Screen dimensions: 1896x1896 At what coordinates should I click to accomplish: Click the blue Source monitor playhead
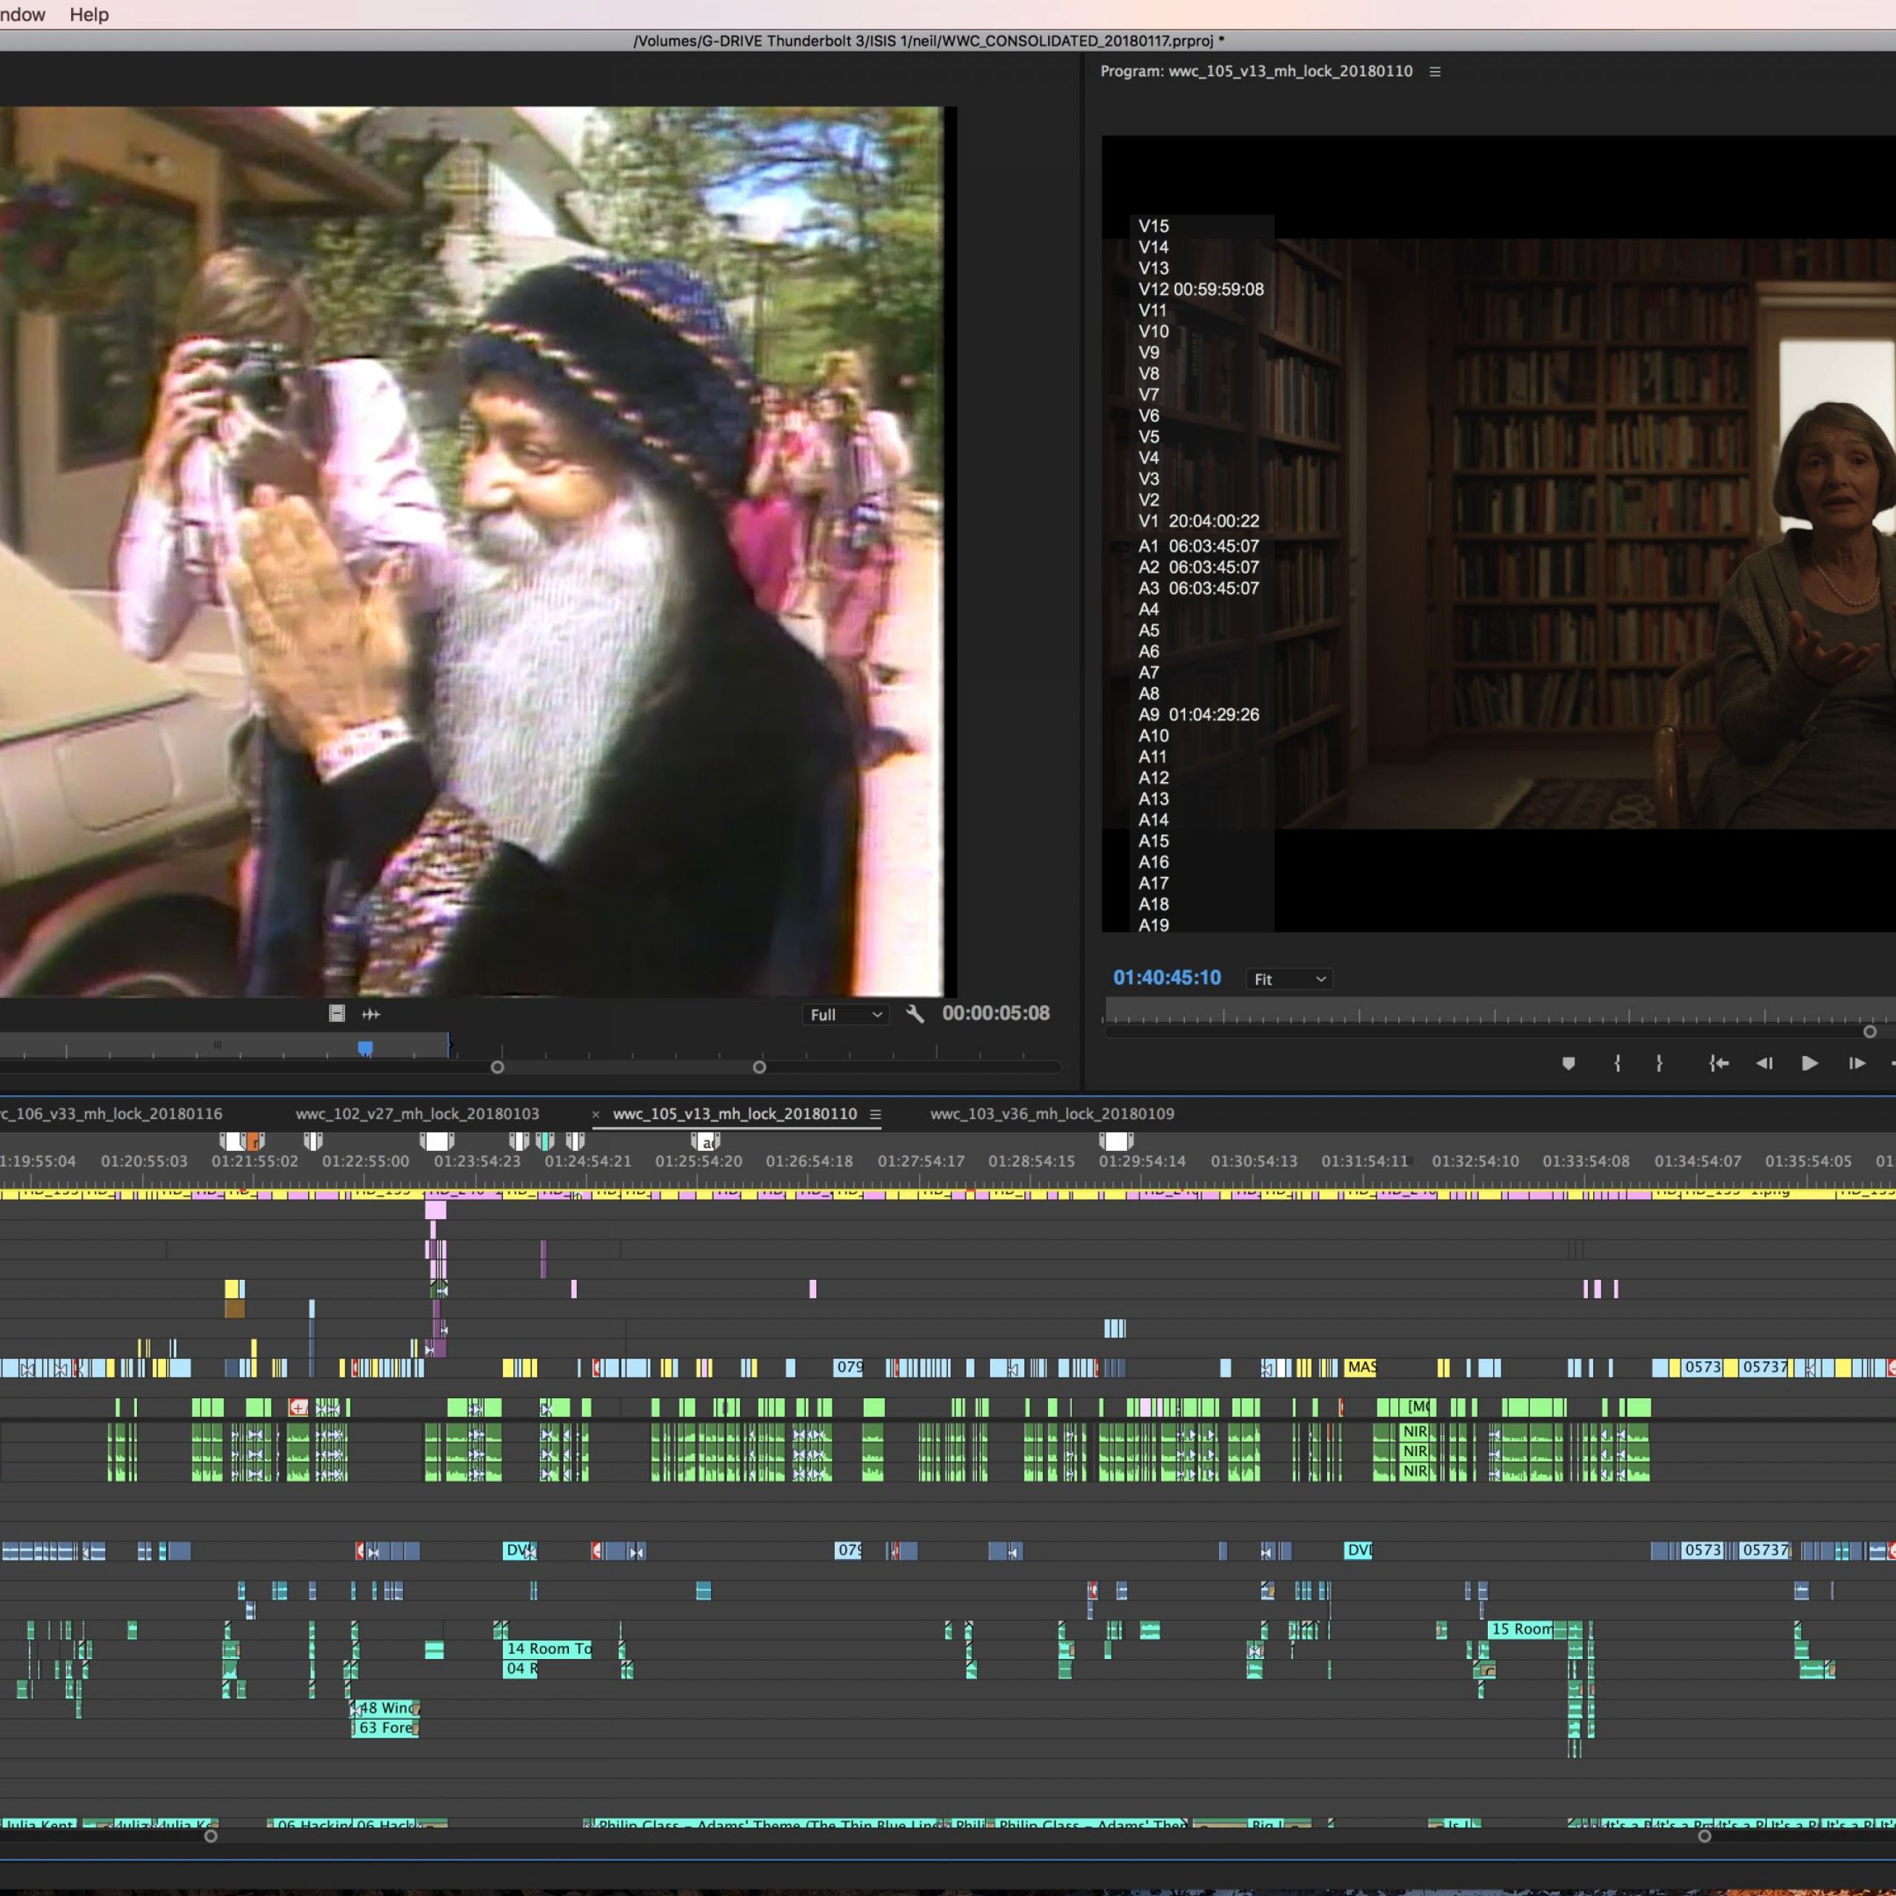[x=365, y=1049]
